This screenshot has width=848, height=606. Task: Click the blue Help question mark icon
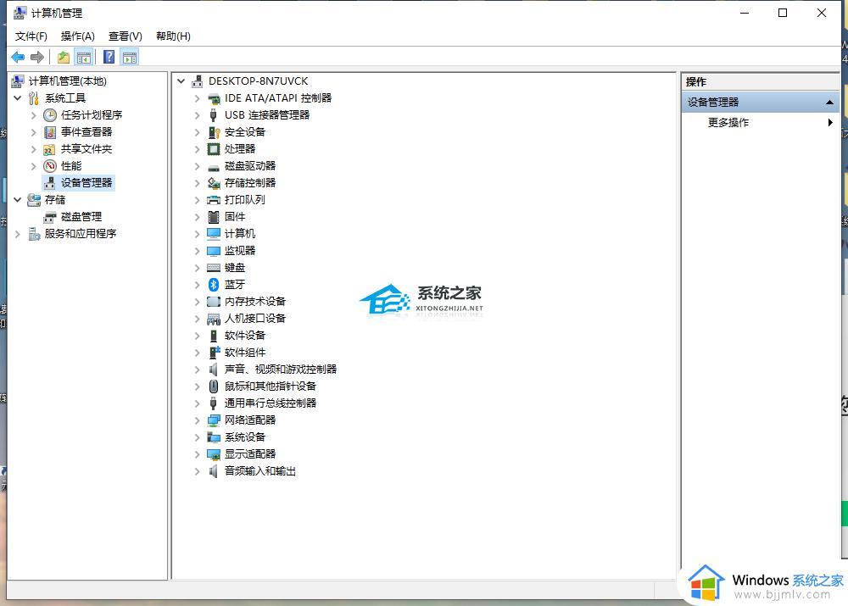click(x=109, y=58)
